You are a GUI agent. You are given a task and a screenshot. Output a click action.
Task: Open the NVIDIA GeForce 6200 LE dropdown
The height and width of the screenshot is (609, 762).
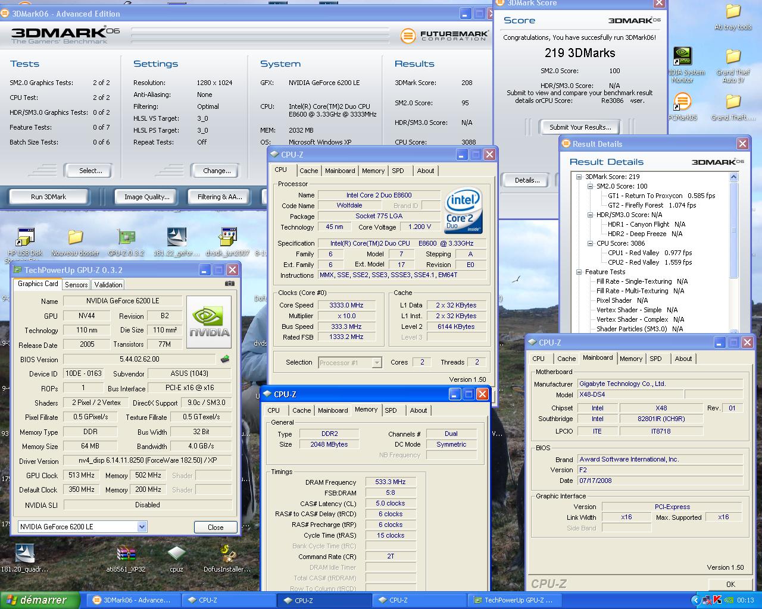pyautogui.click(x=142, y=526)
